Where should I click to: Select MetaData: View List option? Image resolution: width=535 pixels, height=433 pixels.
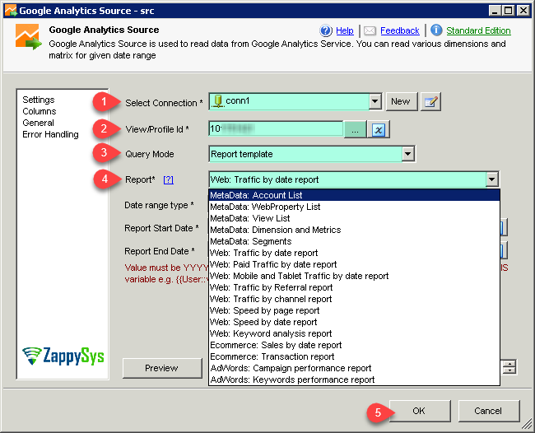point(354,218)
